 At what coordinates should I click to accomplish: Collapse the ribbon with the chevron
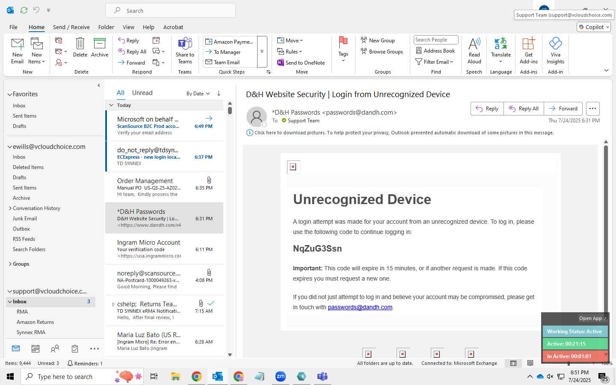click(x=606, y=70)
